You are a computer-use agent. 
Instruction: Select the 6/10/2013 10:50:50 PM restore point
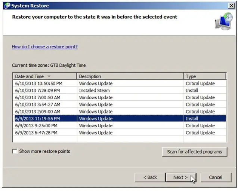[120, 84]
